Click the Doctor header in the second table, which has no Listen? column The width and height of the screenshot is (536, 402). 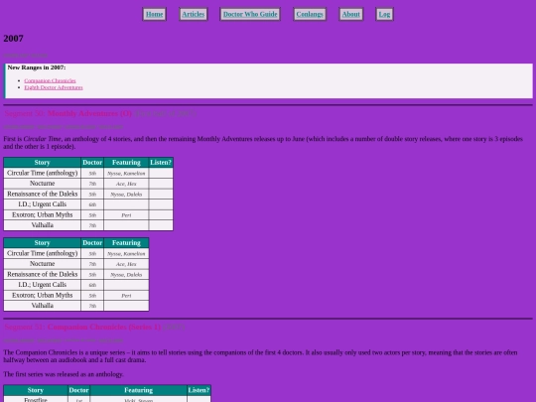(x=92, y=243)
